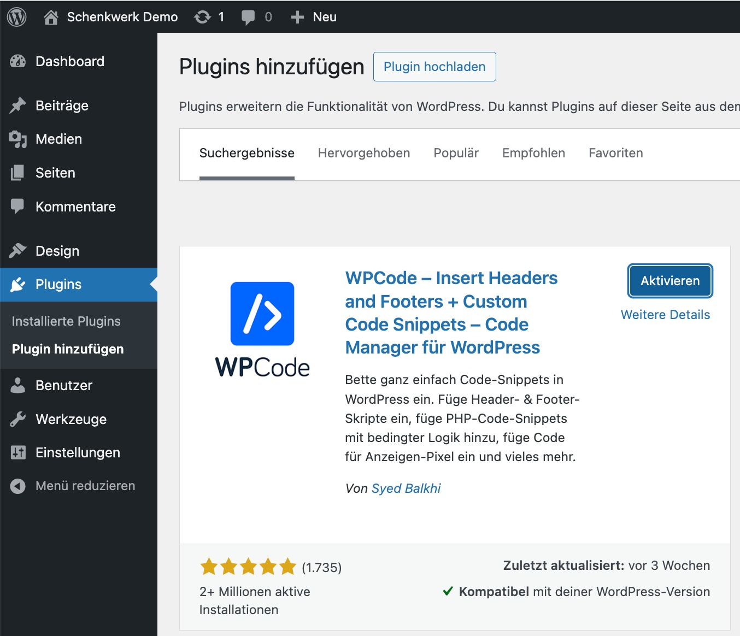Open comments bubble icon in admin bar
740x636 pixels.
[x=248, y=17]
